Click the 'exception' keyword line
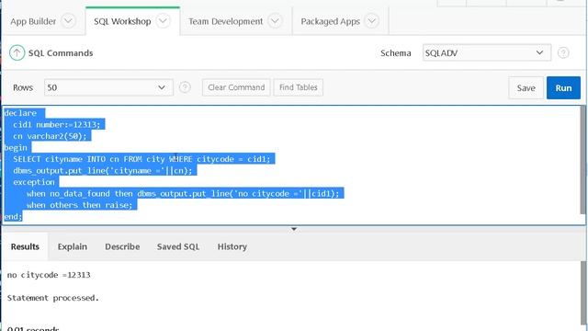This screenshot has width=588, height=331. coord(34,182)
